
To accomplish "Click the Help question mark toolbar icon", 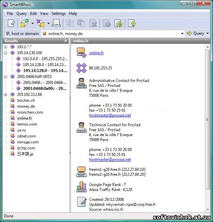I will pos(132,24).
